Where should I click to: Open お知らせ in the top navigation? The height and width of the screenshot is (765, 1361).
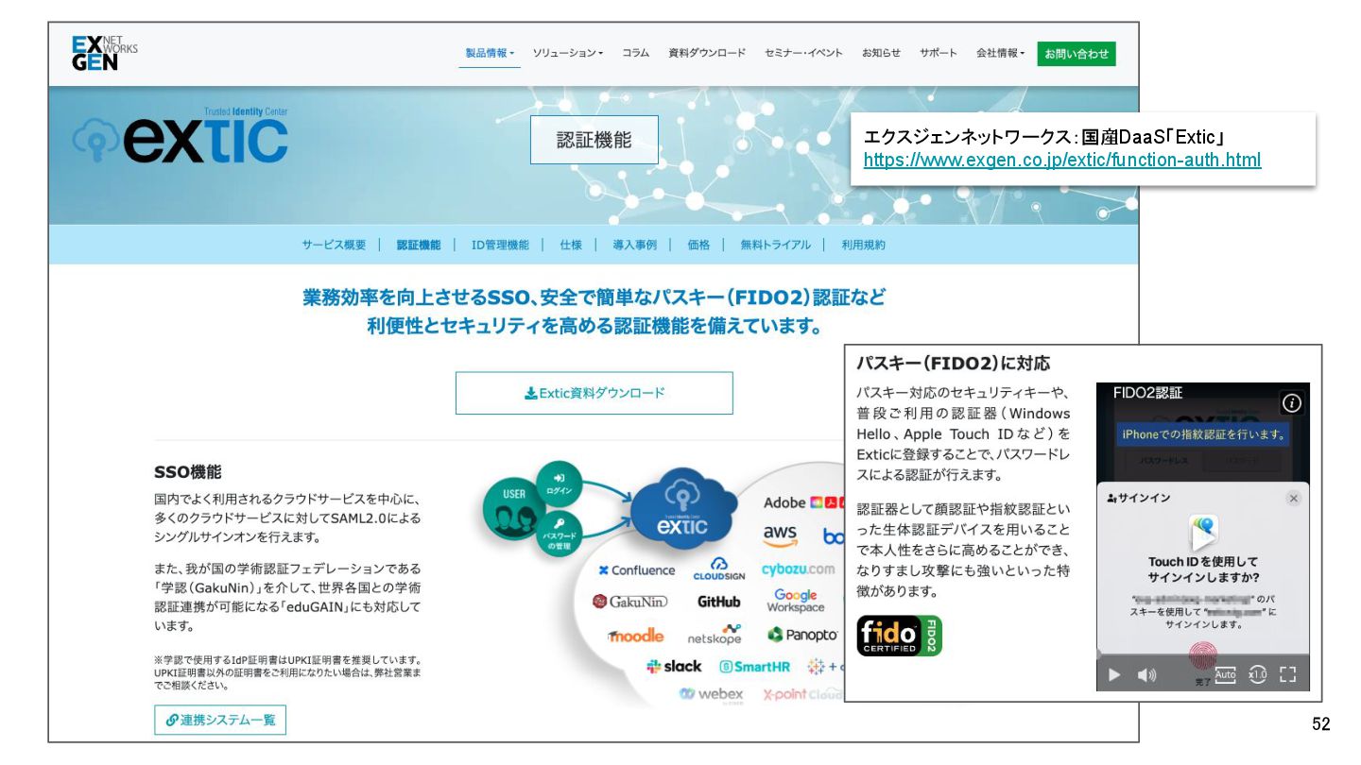[881, 53]
